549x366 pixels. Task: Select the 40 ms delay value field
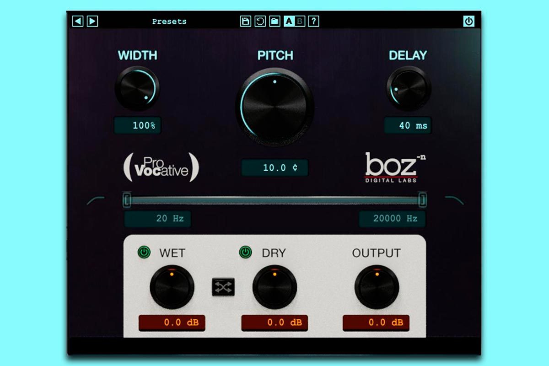pos(408,125)
